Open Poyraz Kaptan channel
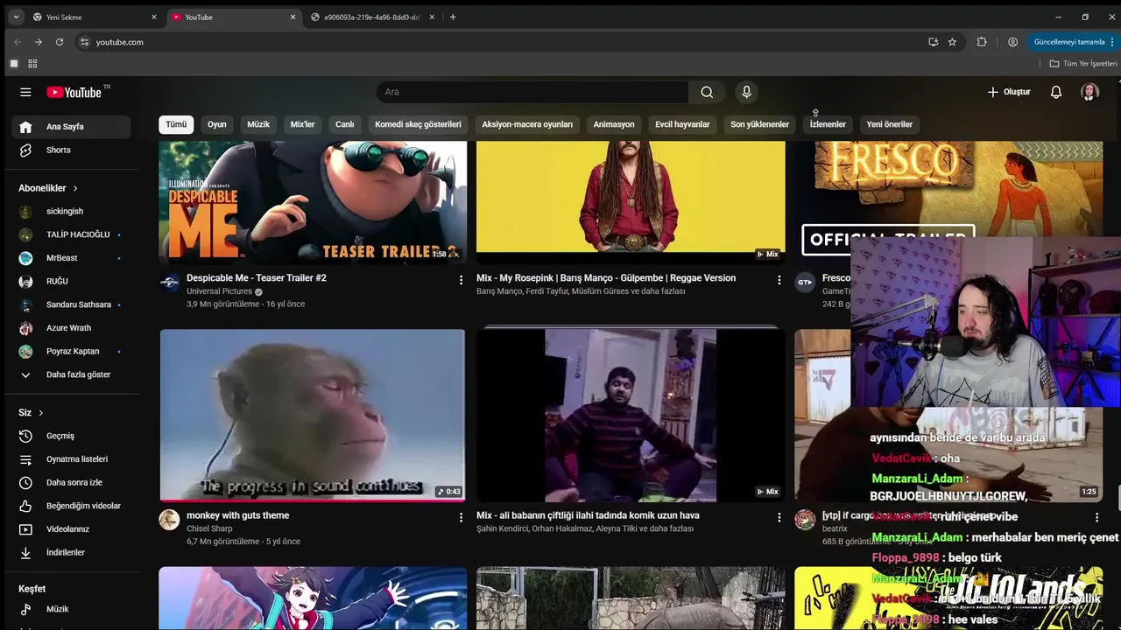 point(71,351)
